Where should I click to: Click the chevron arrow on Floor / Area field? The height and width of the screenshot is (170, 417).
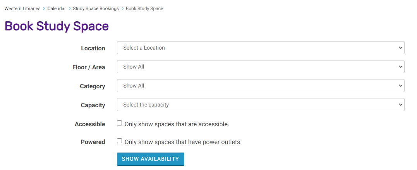(401, 67)
